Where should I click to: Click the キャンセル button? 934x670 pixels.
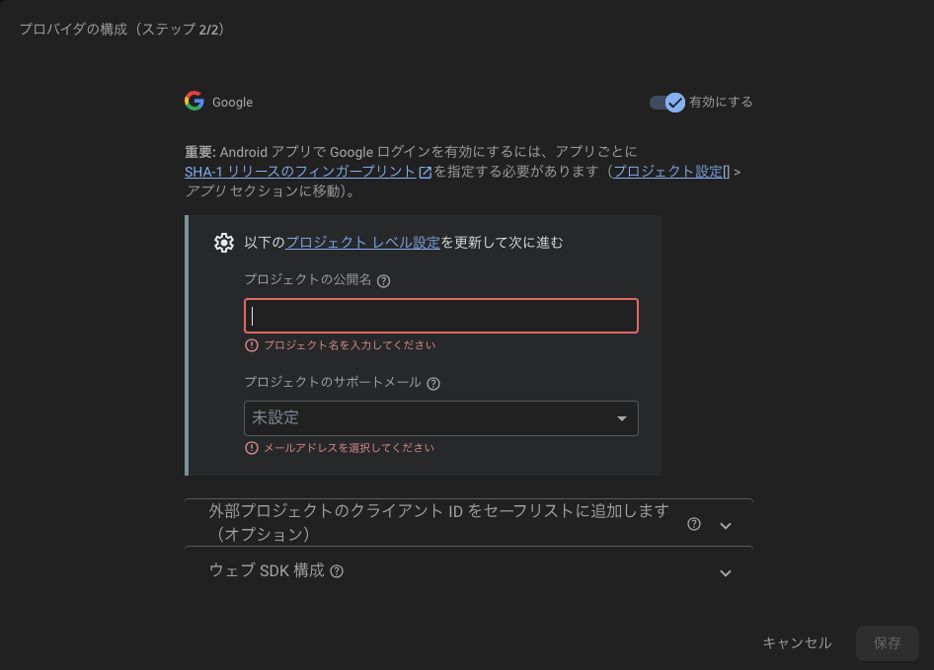coord(796,642)
